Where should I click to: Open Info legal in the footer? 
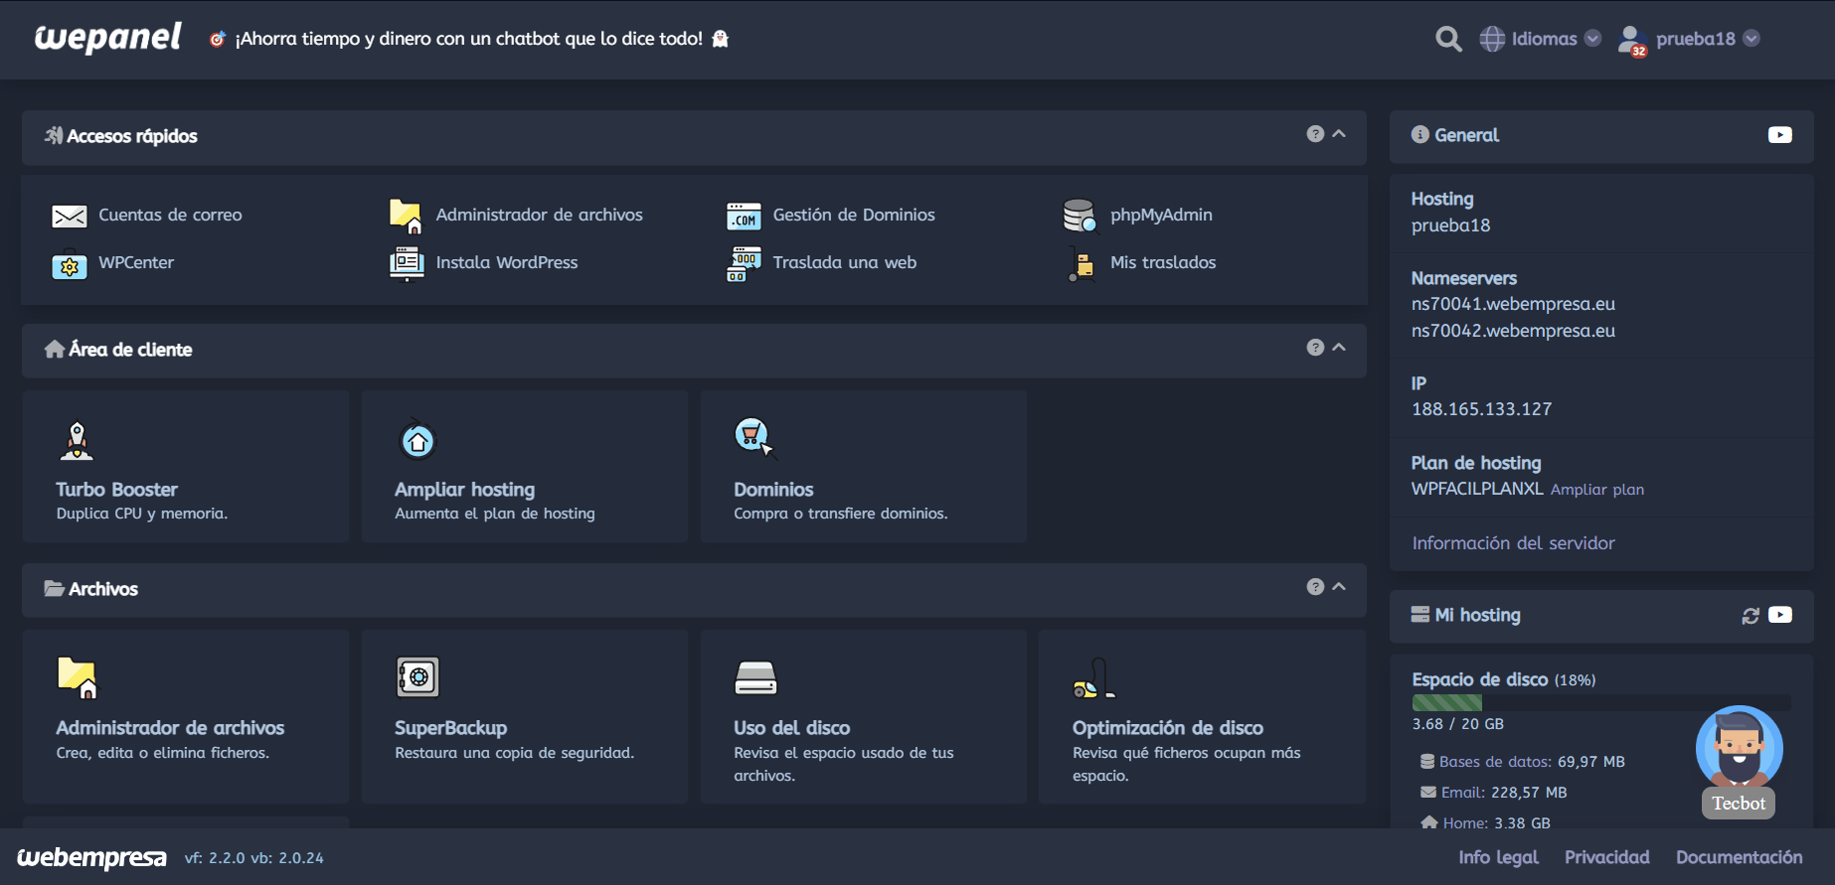[1498, 857]
